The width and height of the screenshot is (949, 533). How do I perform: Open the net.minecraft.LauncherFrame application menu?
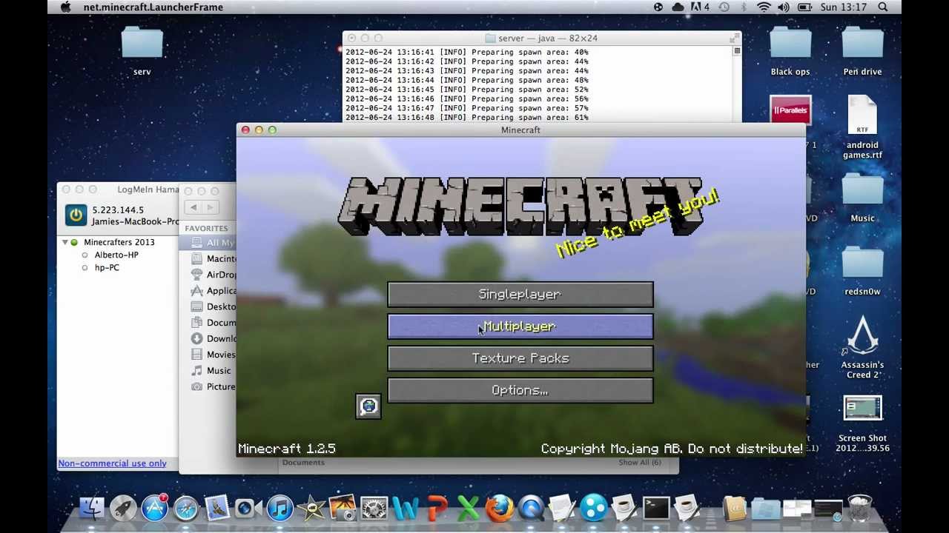(x=153, y=7)
